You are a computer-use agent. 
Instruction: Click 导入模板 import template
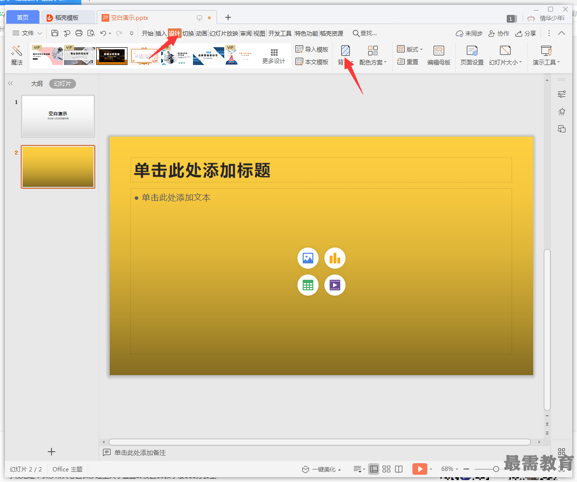pyautogui.click(x=312, y=49)
